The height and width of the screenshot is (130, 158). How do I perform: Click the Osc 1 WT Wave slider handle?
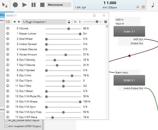click(x=52, y=118)
